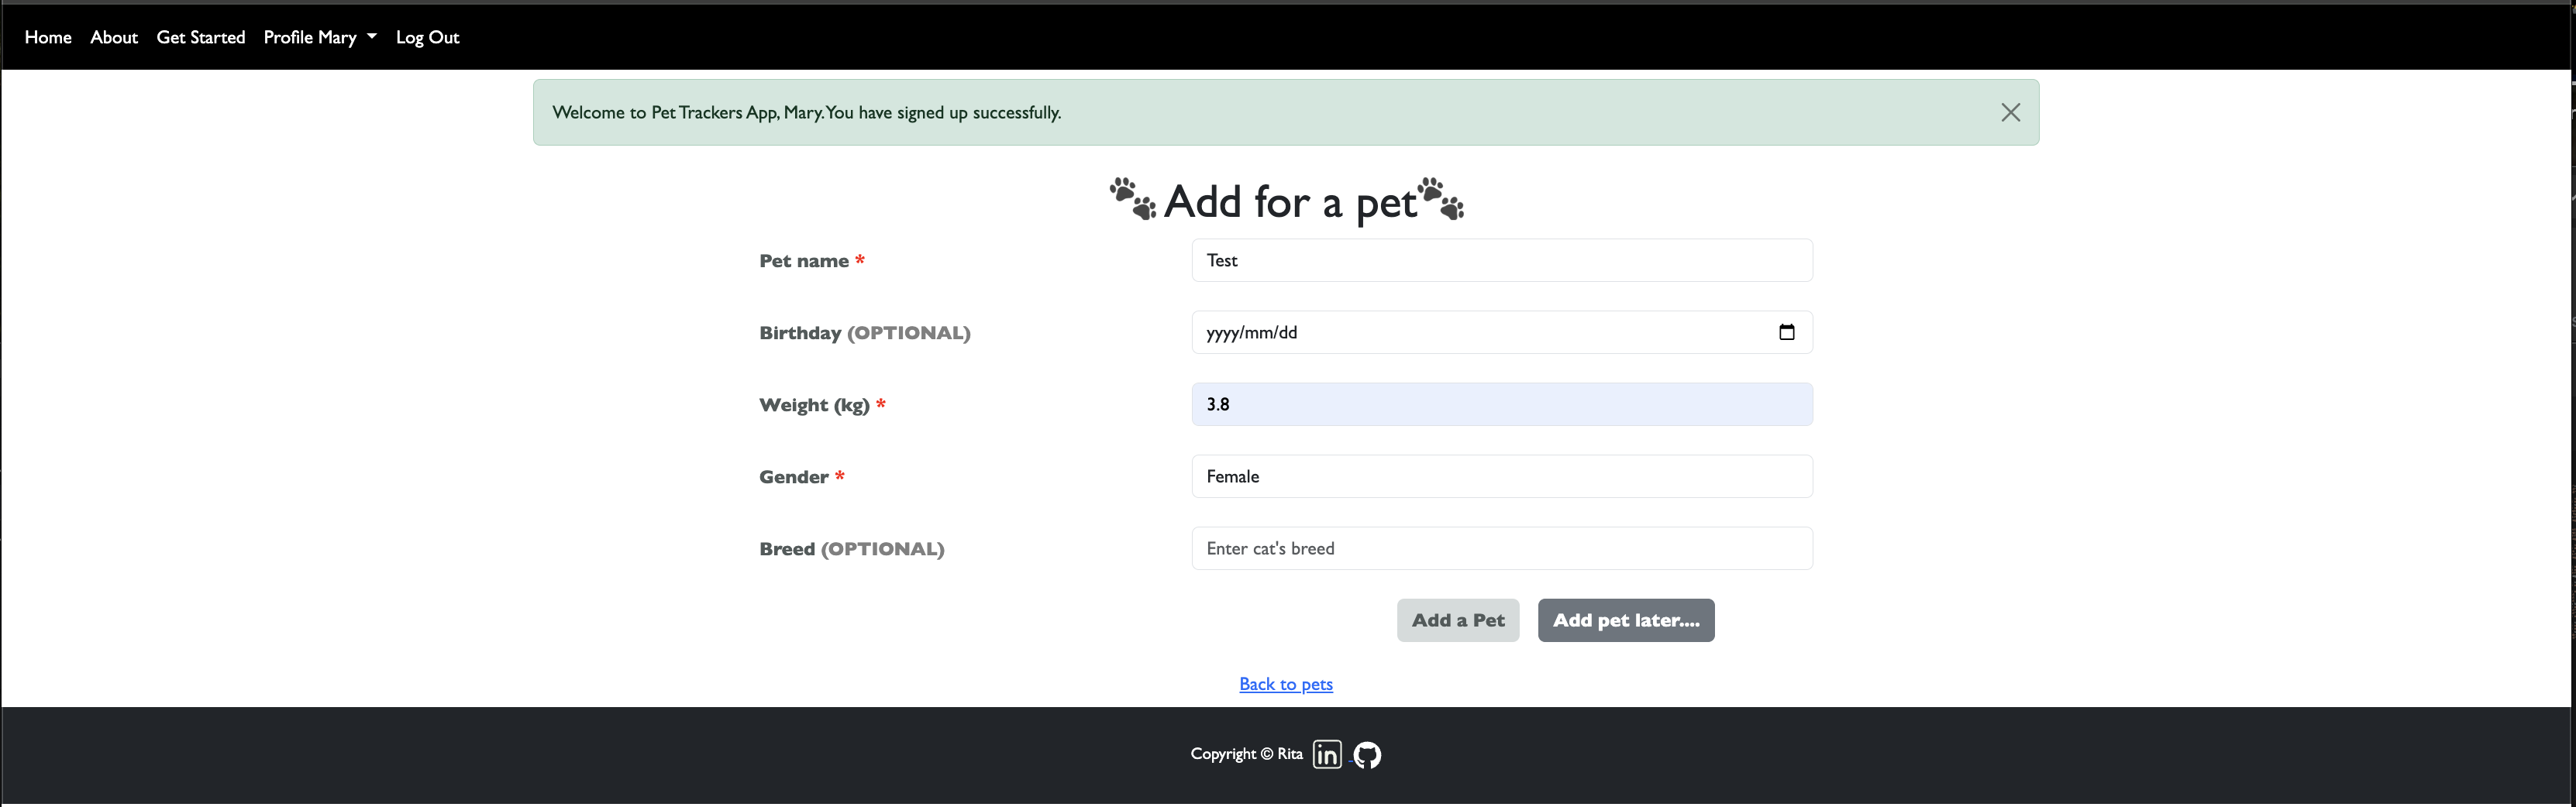2576x807 pixels.
Task: Dismiss the welcome message with the X icon
Action: (x=2010, y=112)
